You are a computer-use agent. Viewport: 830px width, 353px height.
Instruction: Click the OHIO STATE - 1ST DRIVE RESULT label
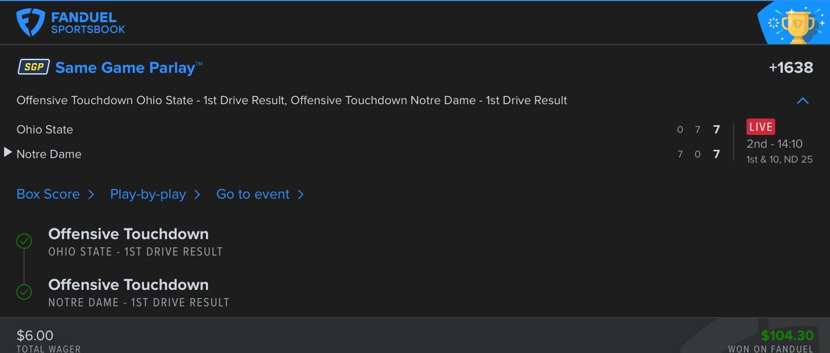point(136,252)
